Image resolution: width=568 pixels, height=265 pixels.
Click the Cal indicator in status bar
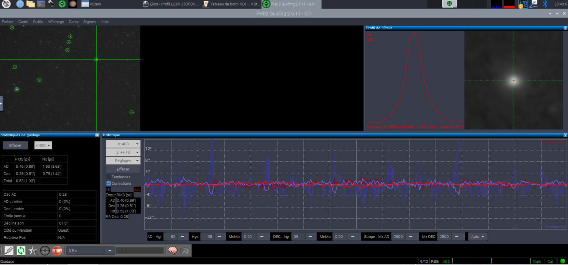pyautogui.click(x=550, y=262)
